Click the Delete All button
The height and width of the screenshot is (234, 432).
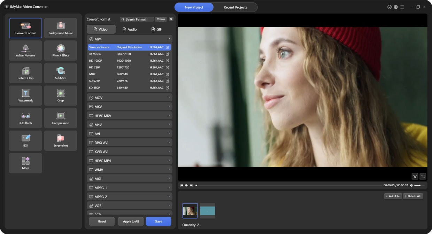tap(413, 196)
